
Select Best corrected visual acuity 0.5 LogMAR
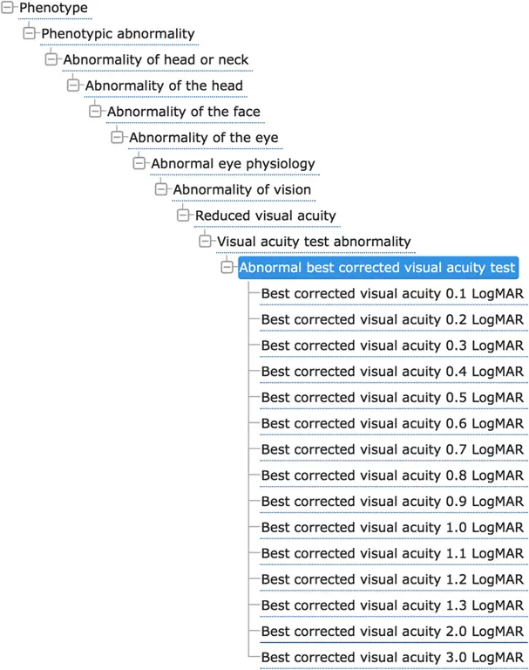[392, 398]
